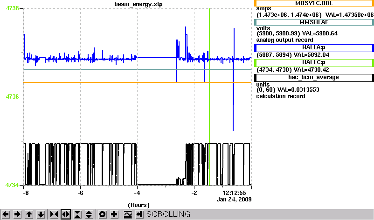
Task: Select the HALLC:p curve legend entry
Action: point(314,63)
